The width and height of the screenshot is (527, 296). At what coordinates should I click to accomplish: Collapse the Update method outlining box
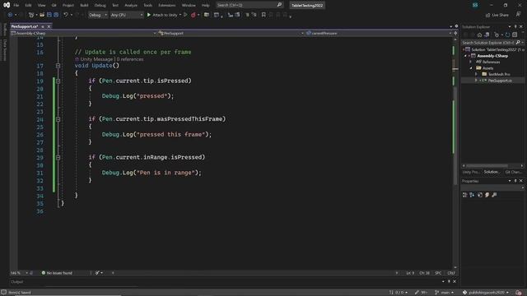tap(58, 66)
